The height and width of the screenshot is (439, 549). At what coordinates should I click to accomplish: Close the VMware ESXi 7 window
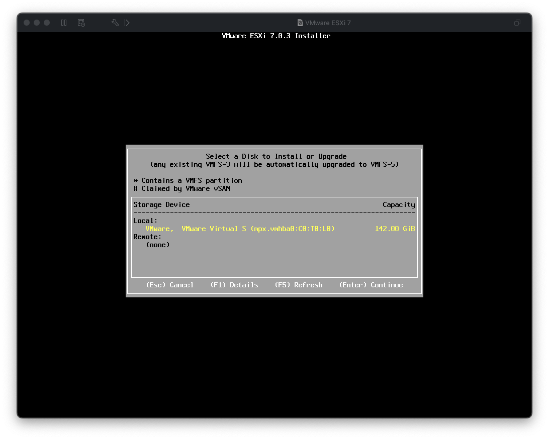pyautogui.click(x=27, y=23)
